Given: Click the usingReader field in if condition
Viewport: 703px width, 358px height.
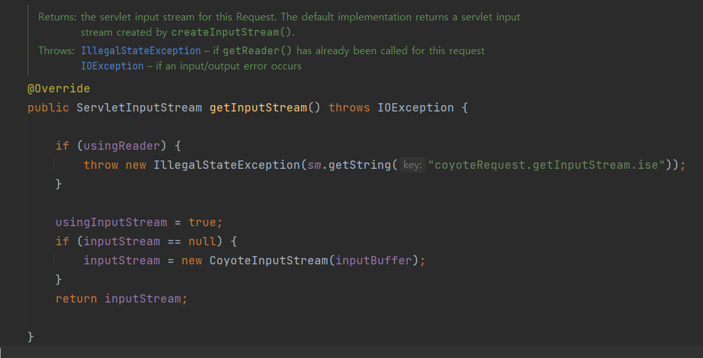Looking at the screenshot, I should (x=122, y=146).
